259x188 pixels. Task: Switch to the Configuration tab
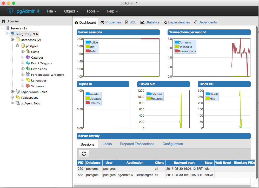tap(172, 144)
